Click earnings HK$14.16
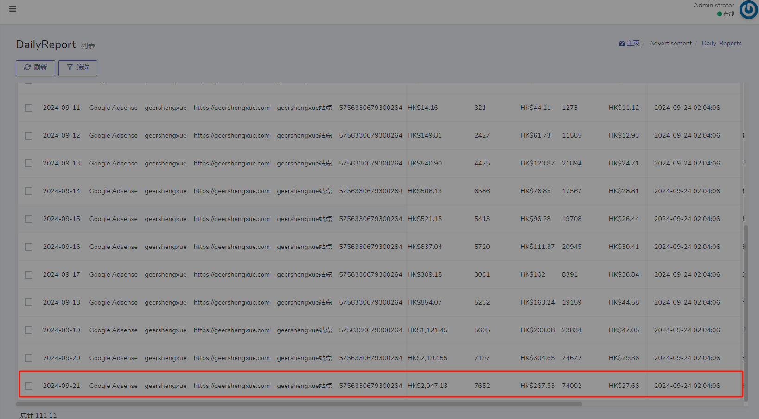 click(x=422, y=108)
